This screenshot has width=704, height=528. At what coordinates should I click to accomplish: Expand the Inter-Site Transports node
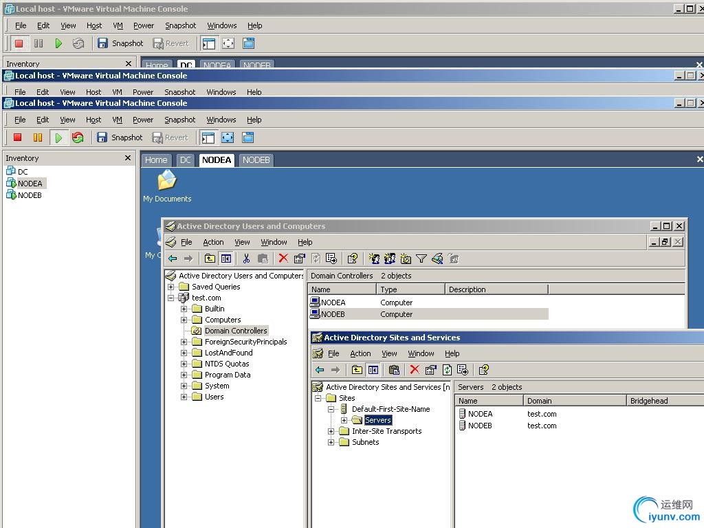331,432
